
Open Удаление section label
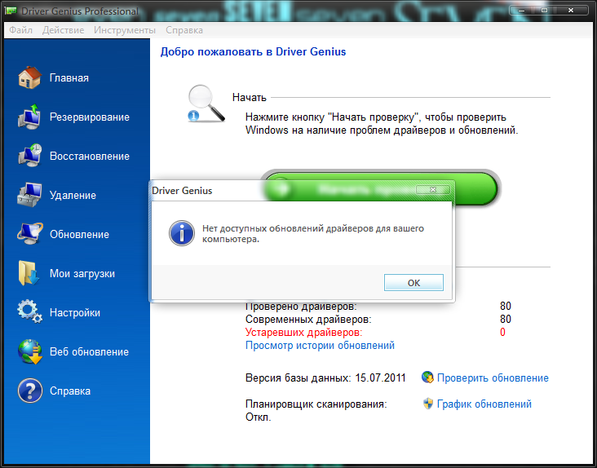click(73, 196)
